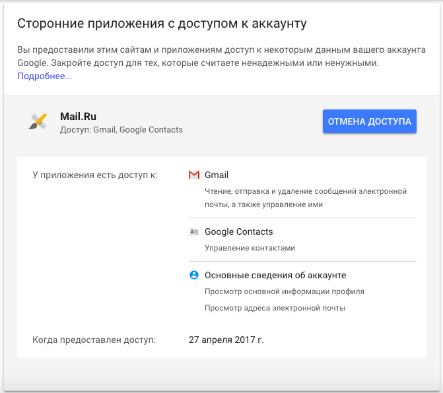Click the date 27 апреля 2017 г.
Image resolution: width=443 pixels, height=393 pixels.
point(226,340)
